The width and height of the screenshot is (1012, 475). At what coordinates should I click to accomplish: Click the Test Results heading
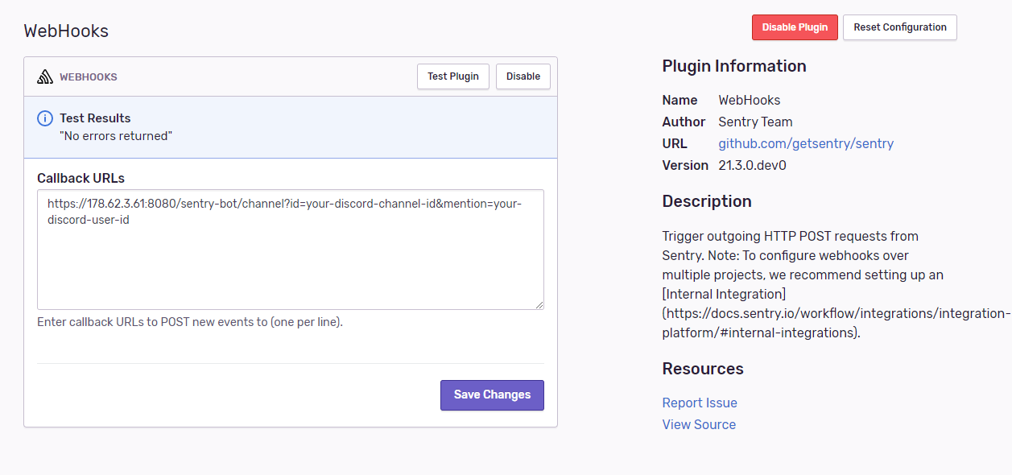coord(95,118)
